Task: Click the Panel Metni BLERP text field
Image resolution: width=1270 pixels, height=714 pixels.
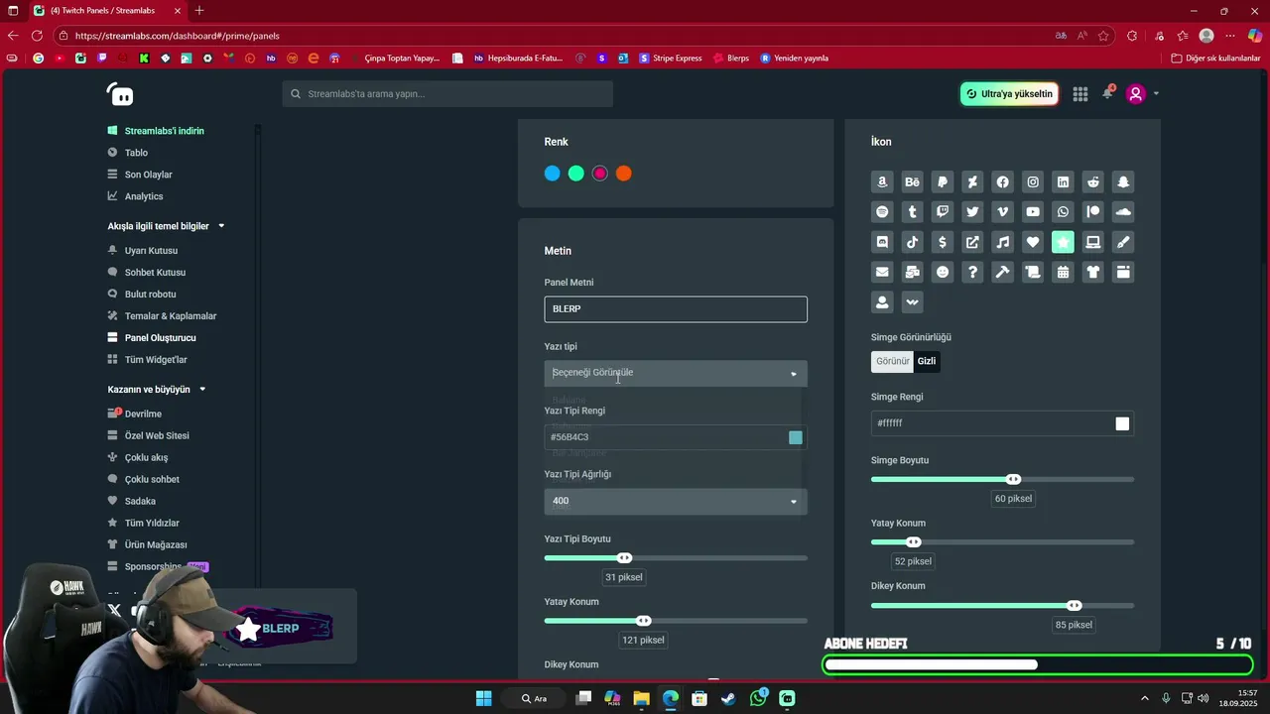Action: pos(676,309)
